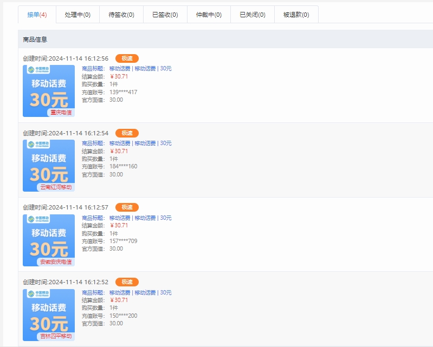Show the 被退款(0) tab
The width and height of the screenshot is (433, 347).
tap(296, 15)
